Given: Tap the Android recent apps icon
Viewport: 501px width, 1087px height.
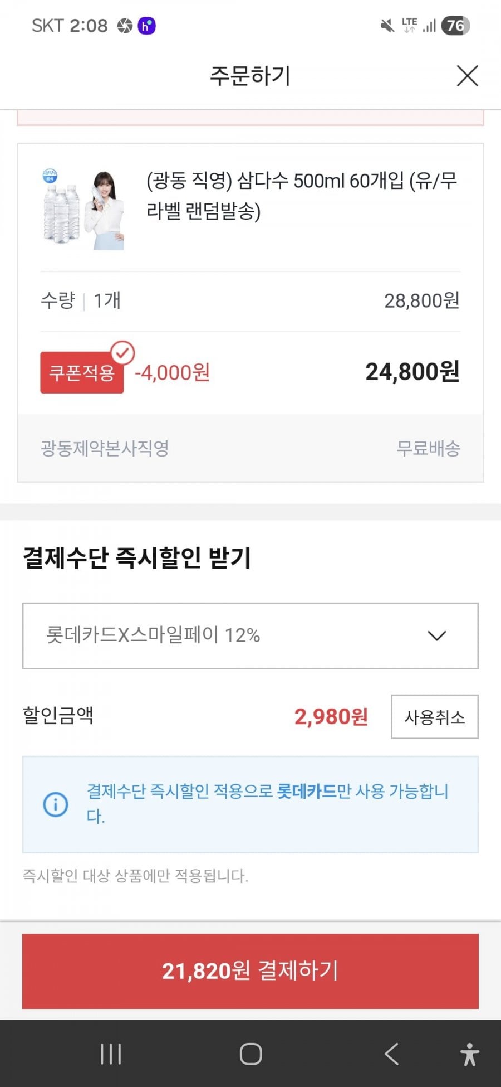Looking at the screenshot, I should [x=111, y=1054].
